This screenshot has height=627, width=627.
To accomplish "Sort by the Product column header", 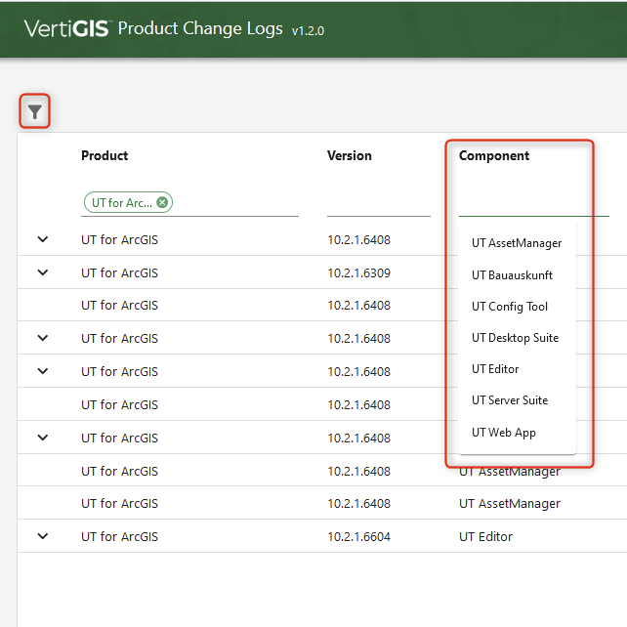I will [104, 155].
